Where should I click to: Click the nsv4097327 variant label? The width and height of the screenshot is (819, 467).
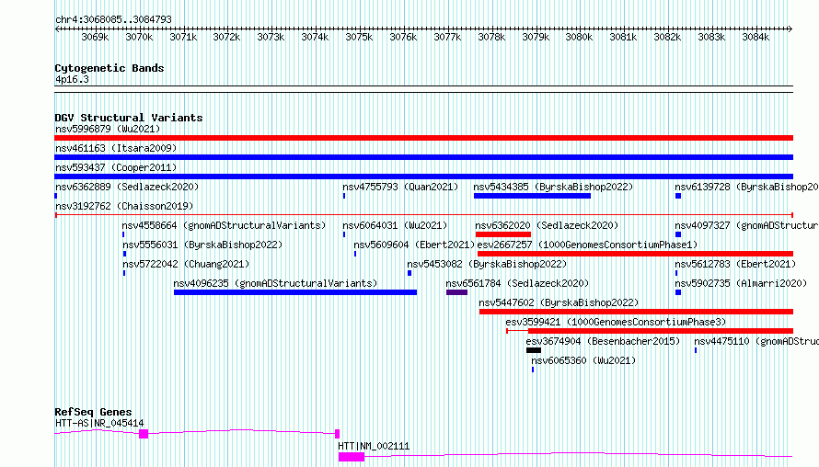click(746, 225)
